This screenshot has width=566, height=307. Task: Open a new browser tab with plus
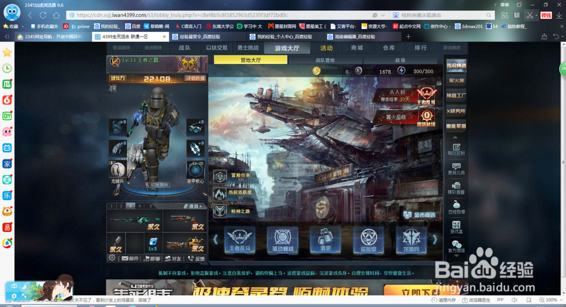pos(408,36)
